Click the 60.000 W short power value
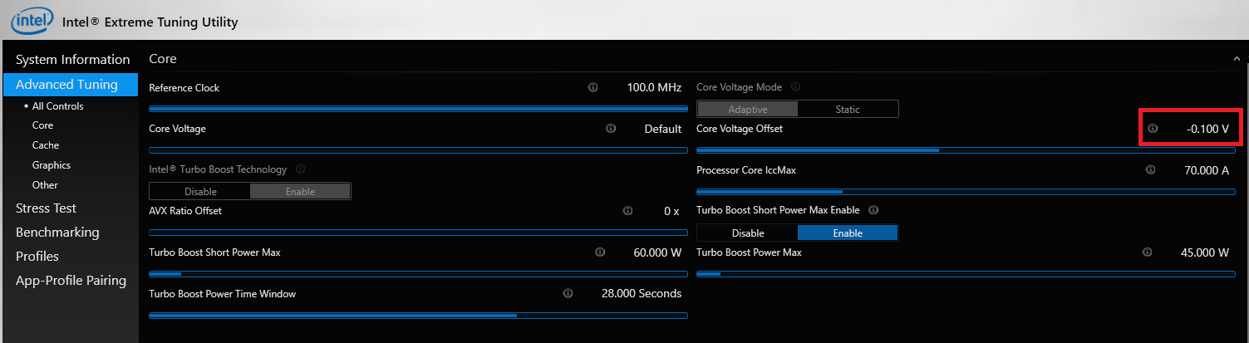The height and width of the screenshot is (343, 1249). point(657,252)
